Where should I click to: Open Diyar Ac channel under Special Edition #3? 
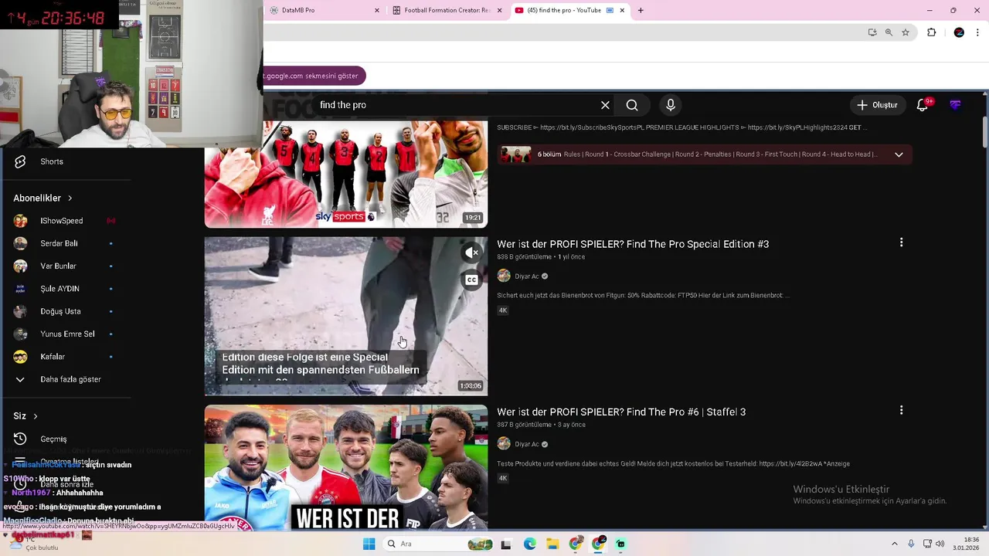click(527, 276)
